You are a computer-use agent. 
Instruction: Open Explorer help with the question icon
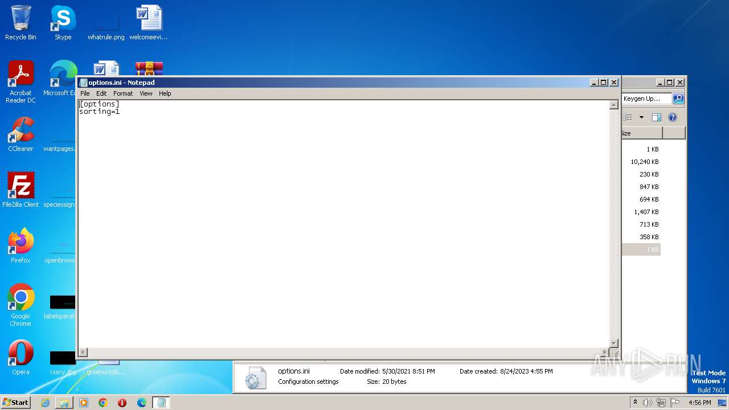pos(672,117)
